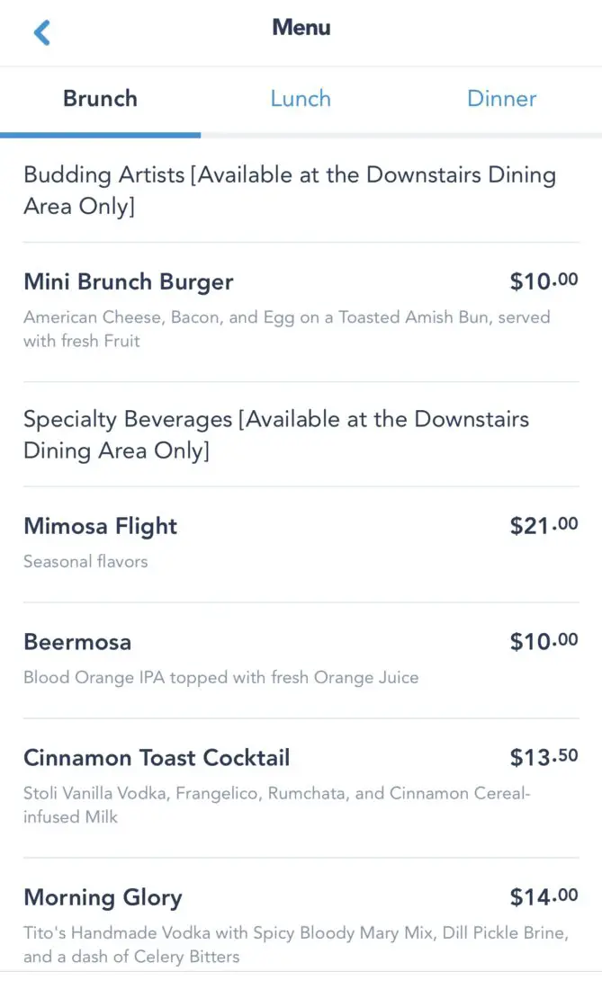Tap the Blood Orange IPA description
The width and height of the screenshot is (602, 989).
pos(220,678)
